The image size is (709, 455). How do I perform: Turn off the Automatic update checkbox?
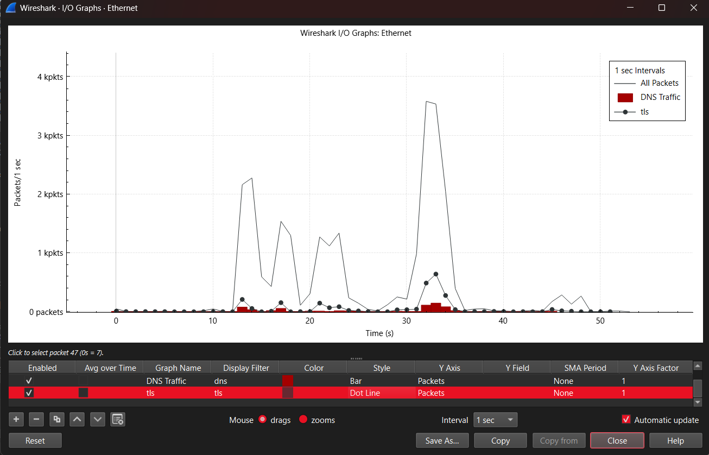click(x=626, y=420)
